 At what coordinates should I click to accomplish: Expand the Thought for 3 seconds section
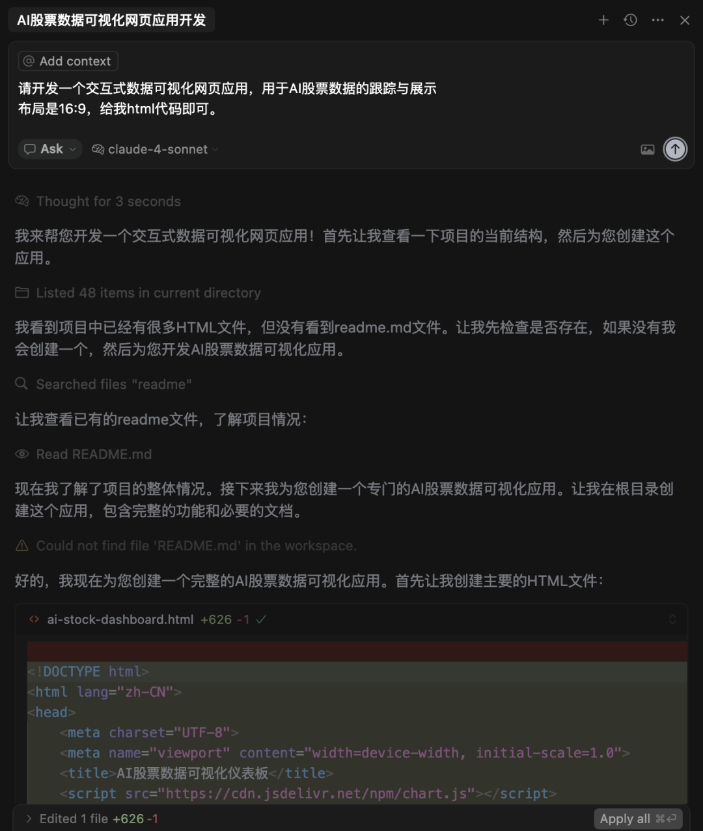98,201
